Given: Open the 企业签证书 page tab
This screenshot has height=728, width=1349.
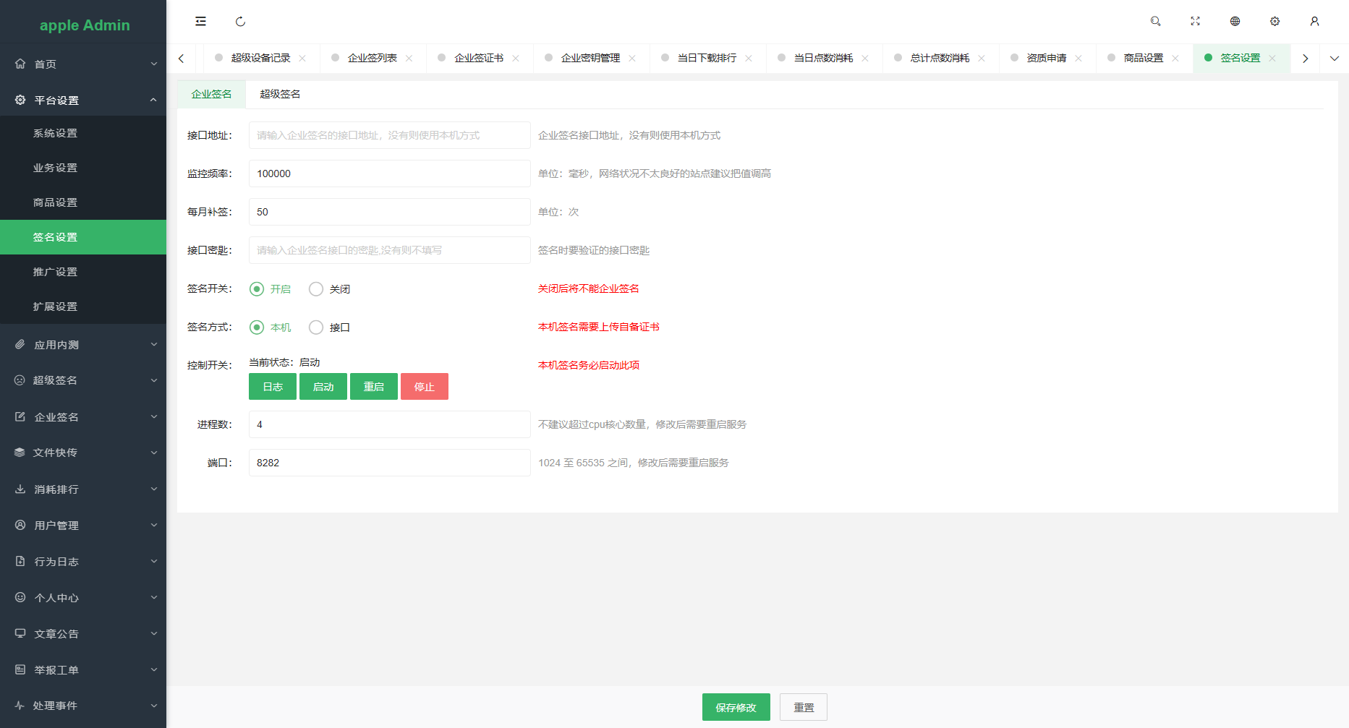Looking at the screenshot, I should (478, 58).
